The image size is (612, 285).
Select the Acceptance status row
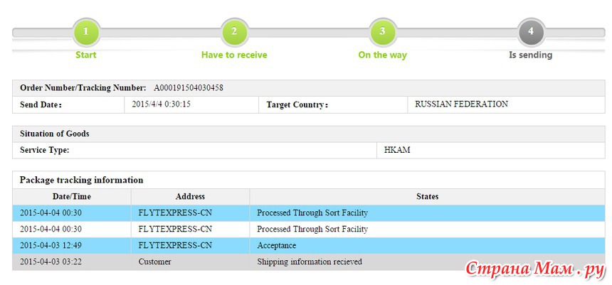click(309, 246)
